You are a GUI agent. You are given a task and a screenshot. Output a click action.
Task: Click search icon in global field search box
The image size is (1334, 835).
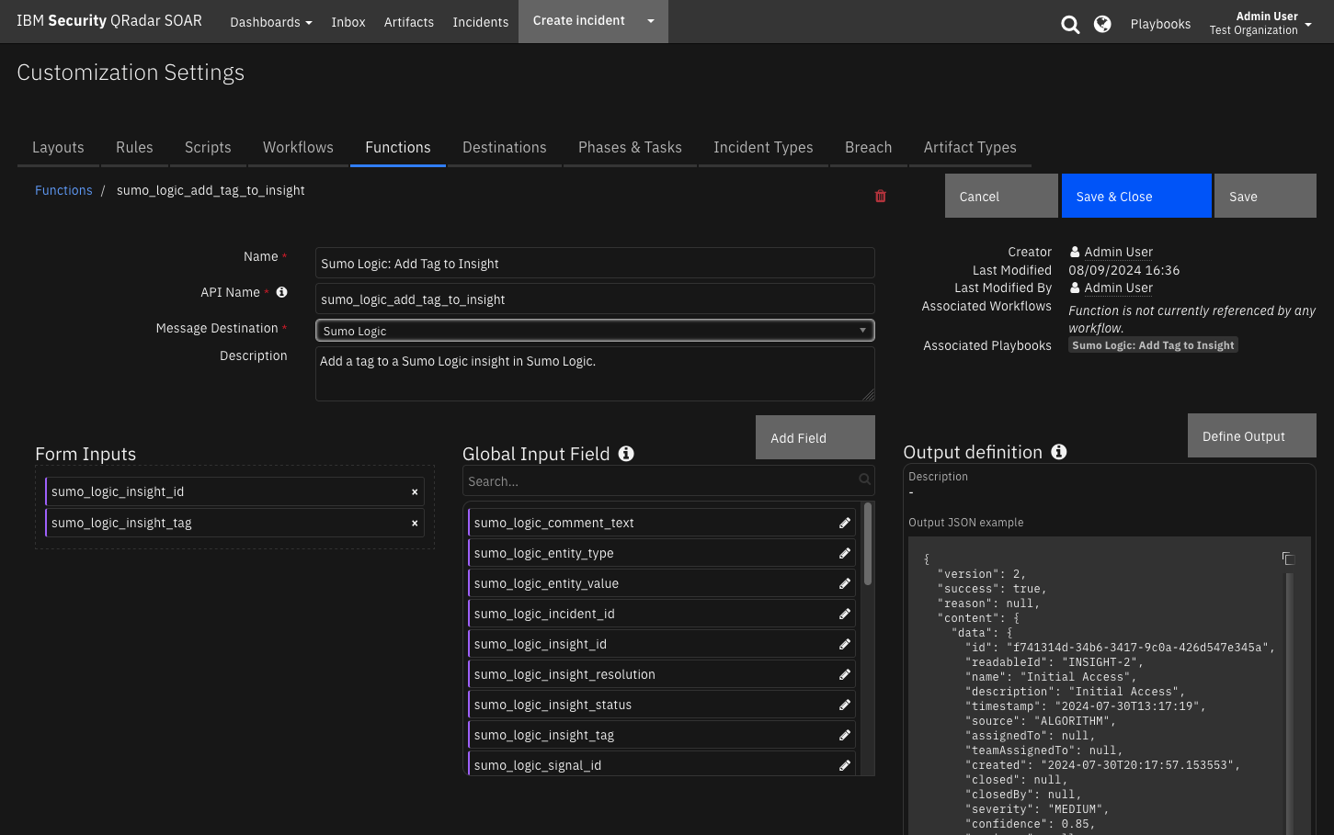[864, 480]
